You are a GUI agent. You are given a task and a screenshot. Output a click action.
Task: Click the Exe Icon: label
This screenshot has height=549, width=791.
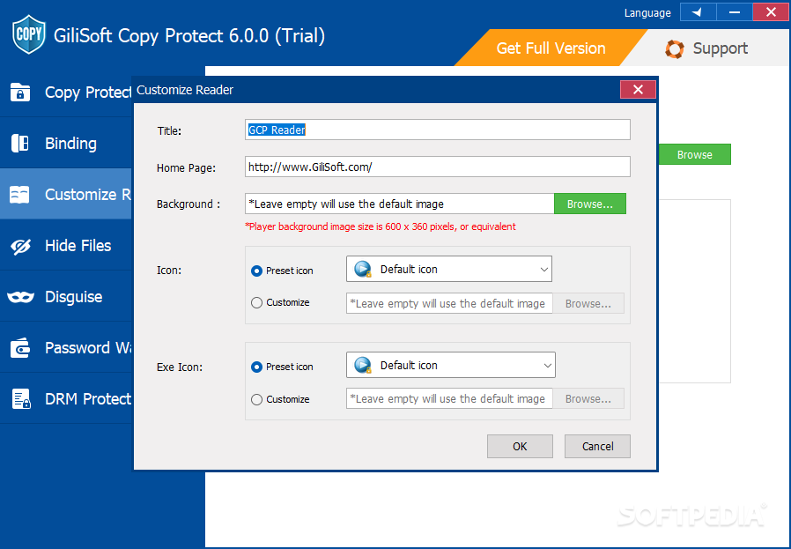[x=180, y=367]
